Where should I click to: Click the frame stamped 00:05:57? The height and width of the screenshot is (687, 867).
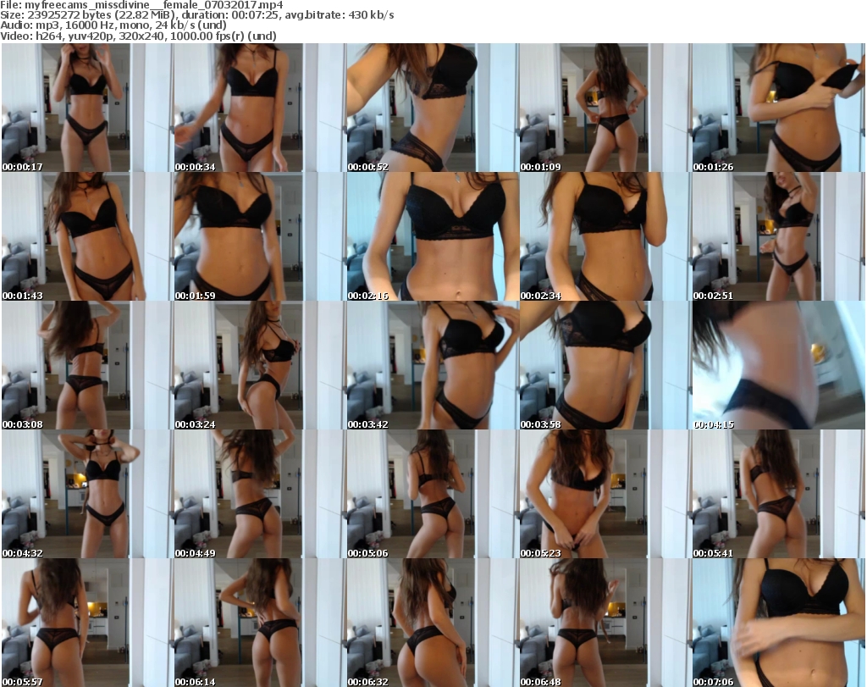pos(87,623)
